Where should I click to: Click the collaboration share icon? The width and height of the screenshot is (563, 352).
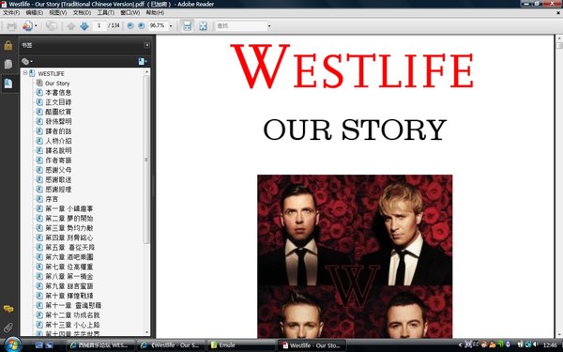[27, 26]
